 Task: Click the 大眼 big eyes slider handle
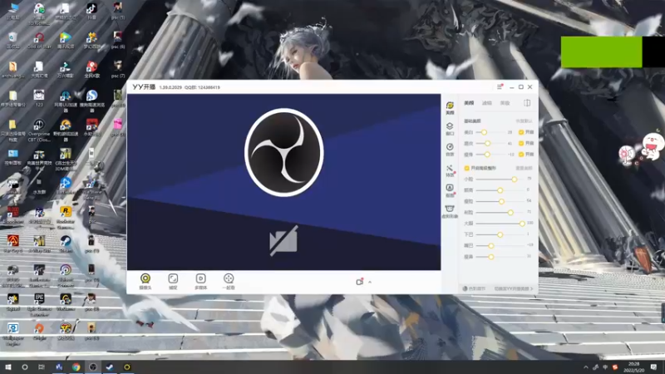(522, 224)
